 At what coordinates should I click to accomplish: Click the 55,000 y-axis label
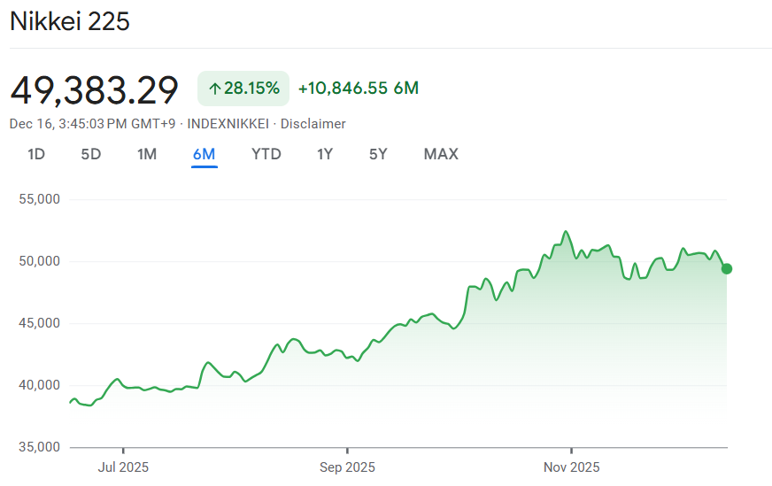click(x=39, y=199)
